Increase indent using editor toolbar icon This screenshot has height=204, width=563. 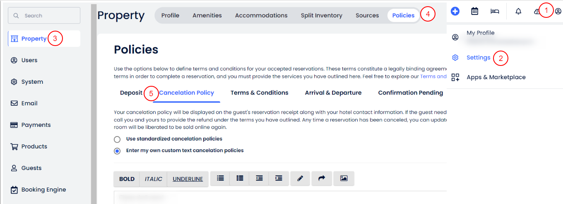[x=279, y=178]
